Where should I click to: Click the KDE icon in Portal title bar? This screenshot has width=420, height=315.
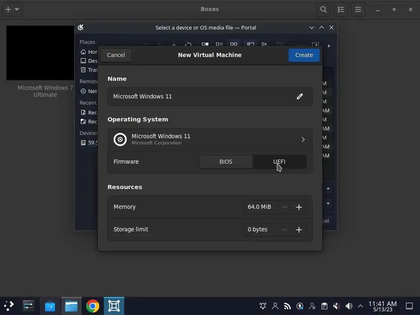[x=80, y=27]
